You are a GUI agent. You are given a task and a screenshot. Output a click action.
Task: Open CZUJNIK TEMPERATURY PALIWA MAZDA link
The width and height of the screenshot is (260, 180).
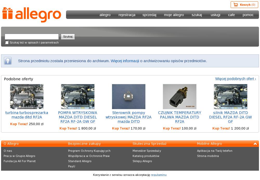click(180, 117)
